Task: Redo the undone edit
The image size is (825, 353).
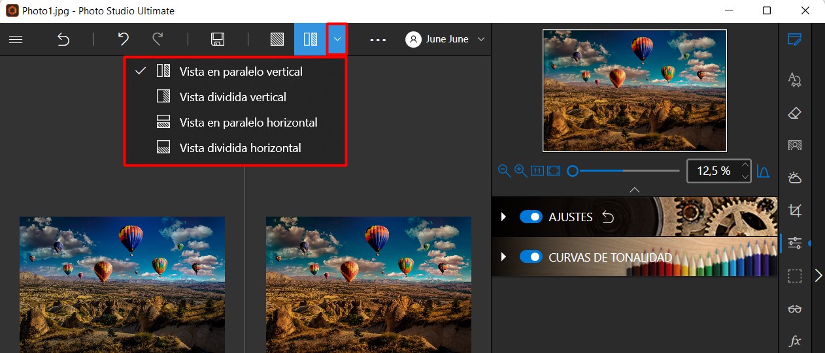Action: click(x=158, y=39)
